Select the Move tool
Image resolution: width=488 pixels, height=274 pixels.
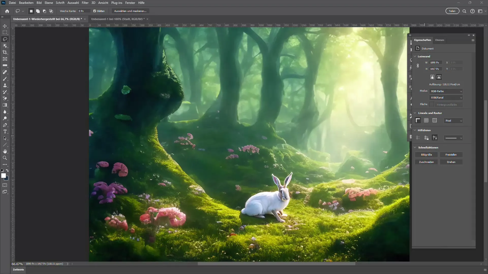[5, 26]
